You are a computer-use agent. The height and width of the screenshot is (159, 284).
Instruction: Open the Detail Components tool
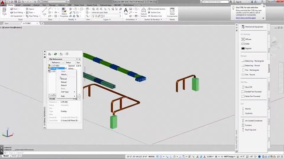pyautogui.click(x=172, y=12)
